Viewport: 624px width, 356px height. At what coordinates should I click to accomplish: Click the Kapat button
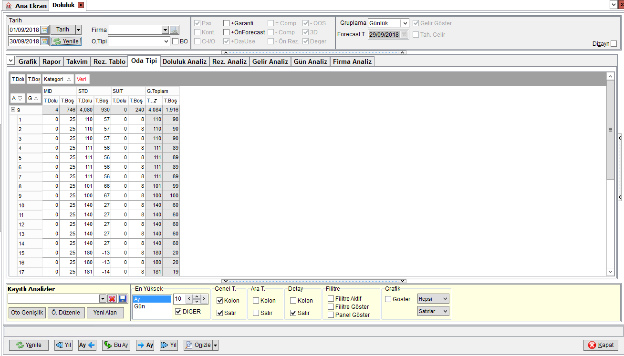click(601, 345)
